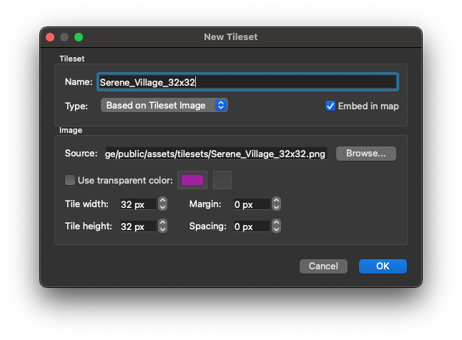Click the Spacing stepper arrows
Image resolution: width=462 pixels, height=340 pixels.
pyautogui.click(x=277, y=226)
